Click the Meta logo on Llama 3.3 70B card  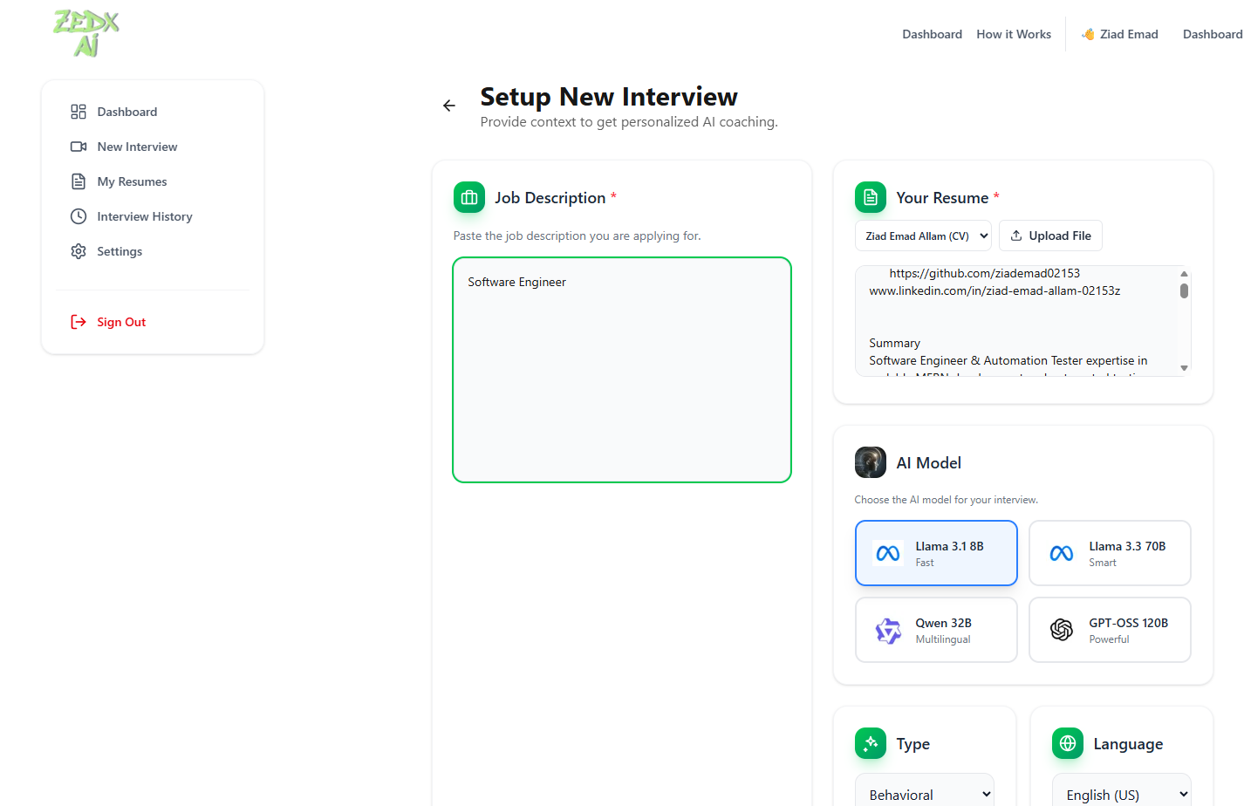(1062, 553)
